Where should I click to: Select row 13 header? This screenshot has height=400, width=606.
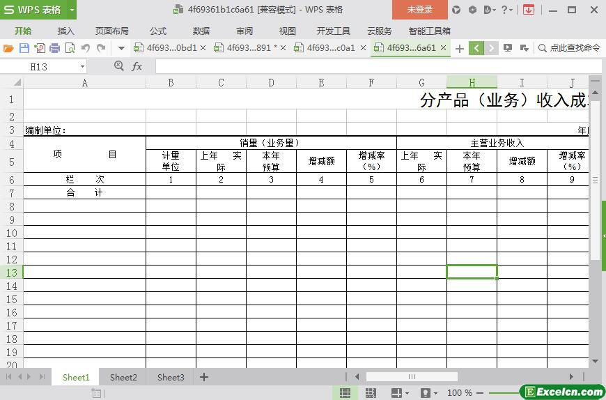(12, 272)
